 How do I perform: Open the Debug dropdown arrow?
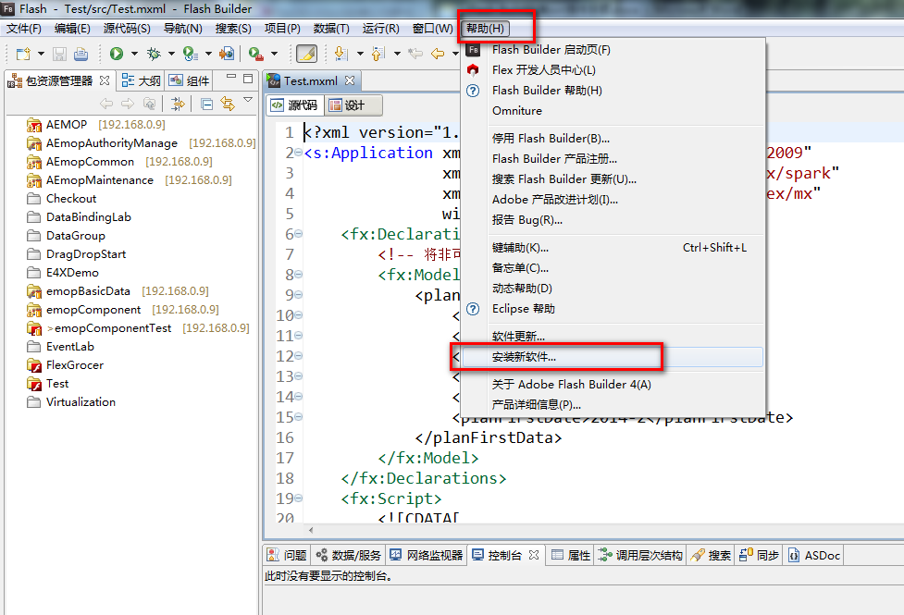[x=171, y=54]
